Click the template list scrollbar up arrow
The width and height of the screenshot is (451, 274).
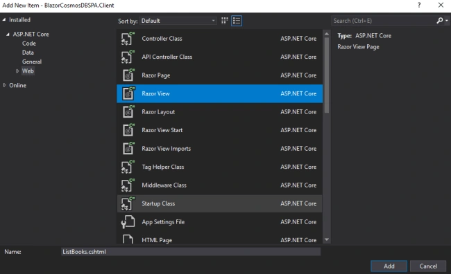pyautogui.click(x=327, y=34)
